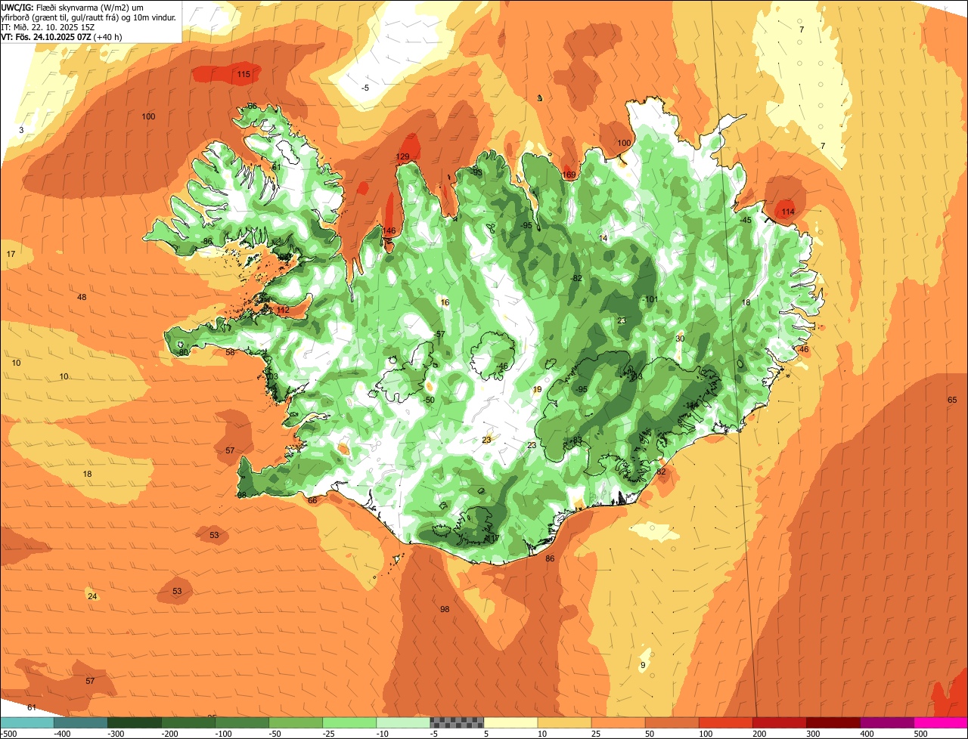
Task: Pick the magenta above-500 legend swatch
Action: point(941,722)
